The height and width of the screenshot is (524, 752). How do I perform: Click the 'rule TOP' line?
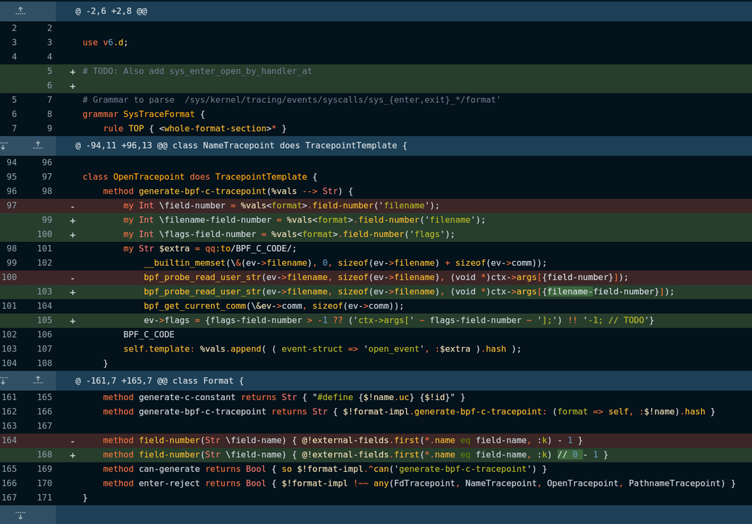(x=195, y=128)
